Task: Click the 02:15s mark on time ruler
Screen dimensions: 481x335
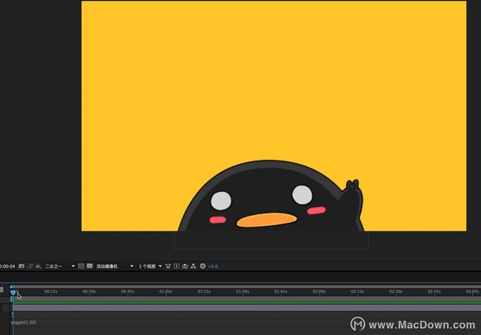Action: pos(357,291)
